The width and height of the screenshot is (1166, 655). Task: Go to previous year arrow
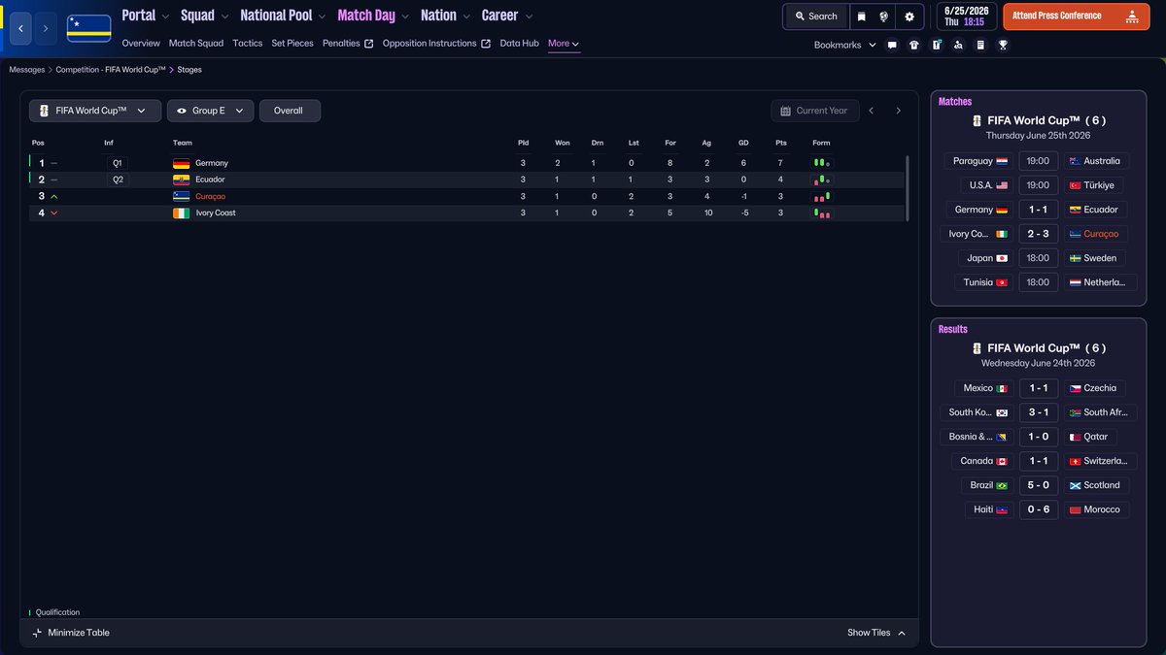click(872, 111)
